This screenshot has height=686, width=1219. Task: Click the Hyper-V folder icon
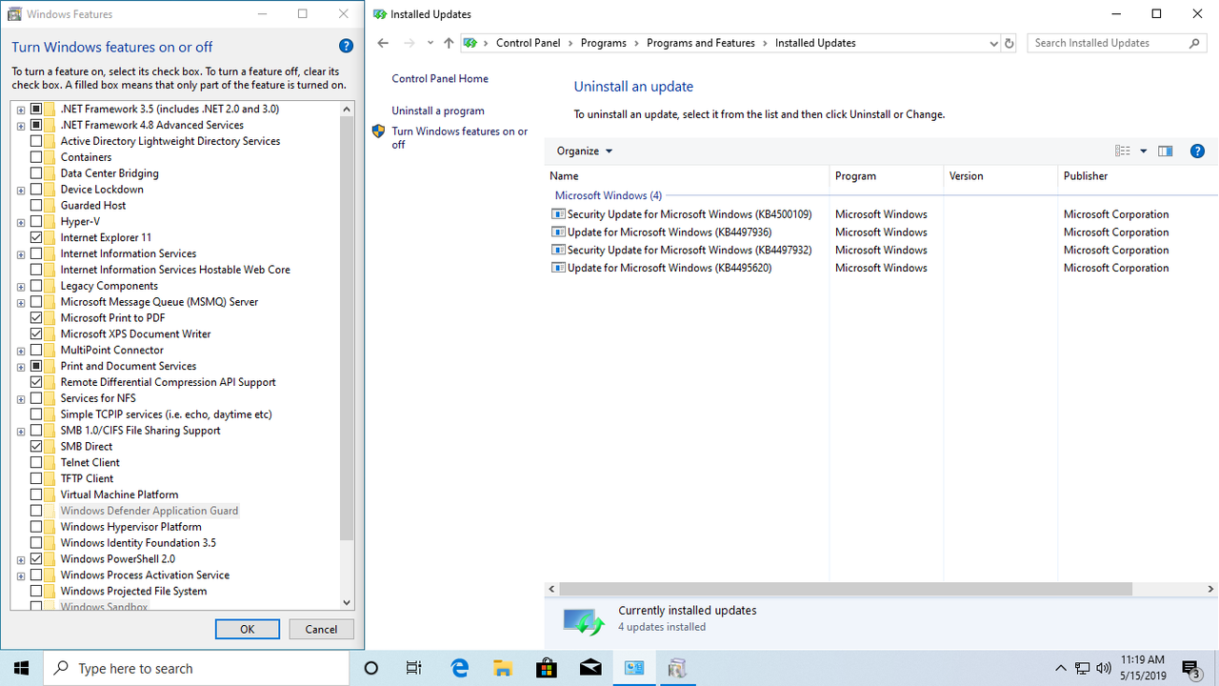pyautogui.click(x=50, y=221)
